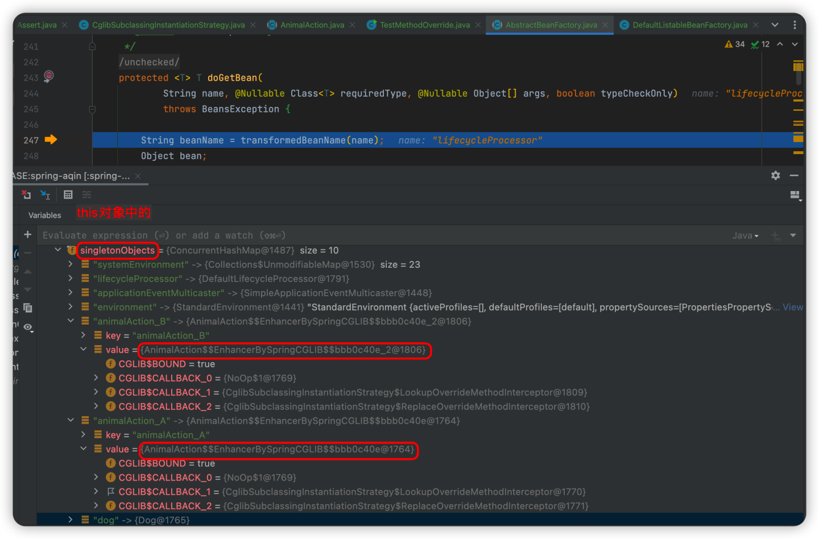The image size is (819, 539).
Task: Click the map entry icon beside "dog"
Action: point(85,520)
